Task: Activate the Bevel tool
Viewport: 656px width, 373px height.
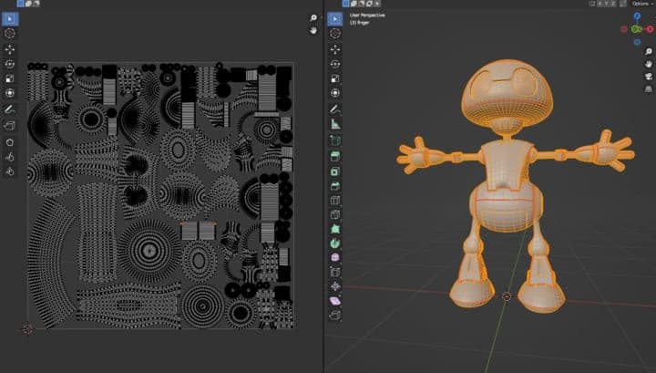Action: click(334, 185)
